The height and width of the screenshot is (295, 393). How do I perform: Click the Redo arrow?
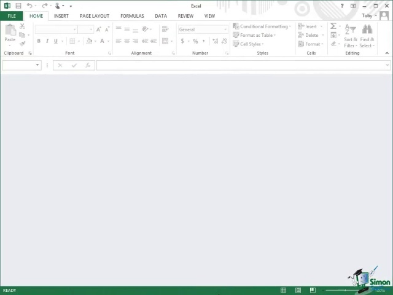45,6
